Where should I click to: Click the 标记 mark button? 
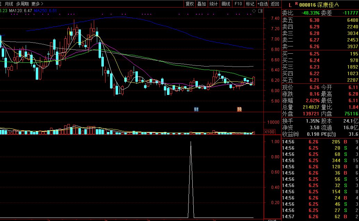coord(250,4)
